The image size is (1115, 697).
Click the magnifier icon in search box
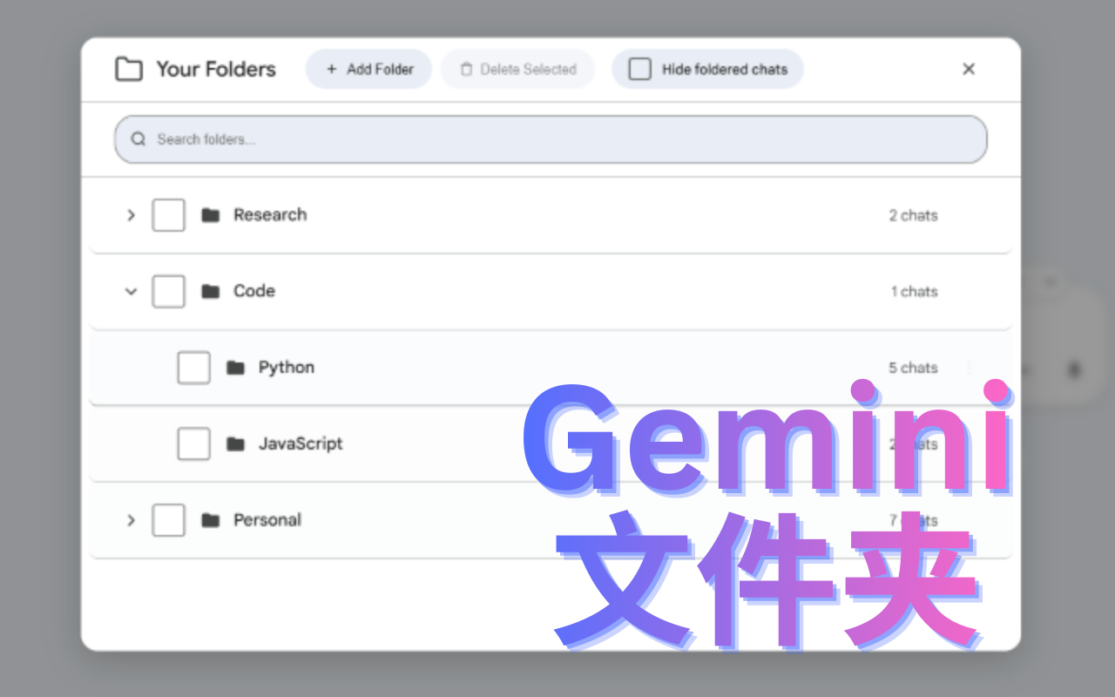click(x=138, y=139)
